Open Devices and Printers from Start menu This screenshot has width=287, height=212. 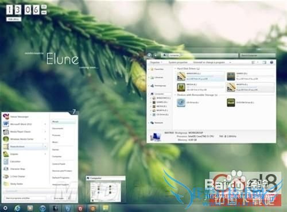[62, 171]
